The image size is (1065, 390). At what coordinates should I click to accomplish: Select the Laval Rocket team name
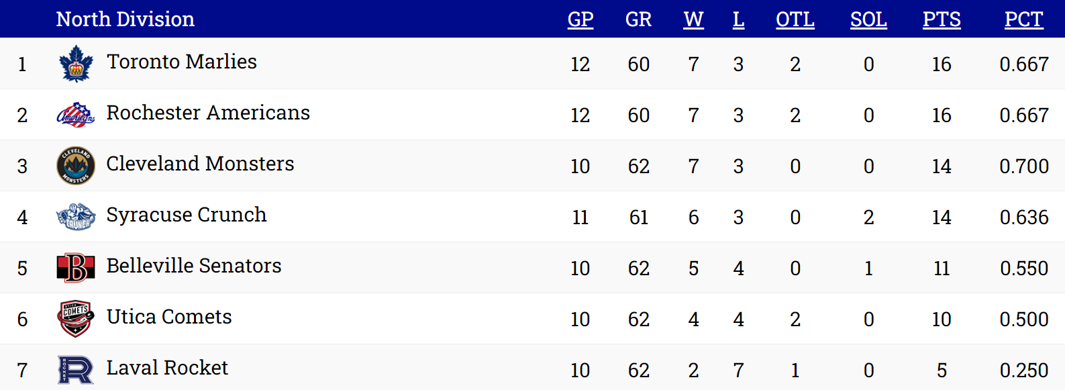[167, 368]
